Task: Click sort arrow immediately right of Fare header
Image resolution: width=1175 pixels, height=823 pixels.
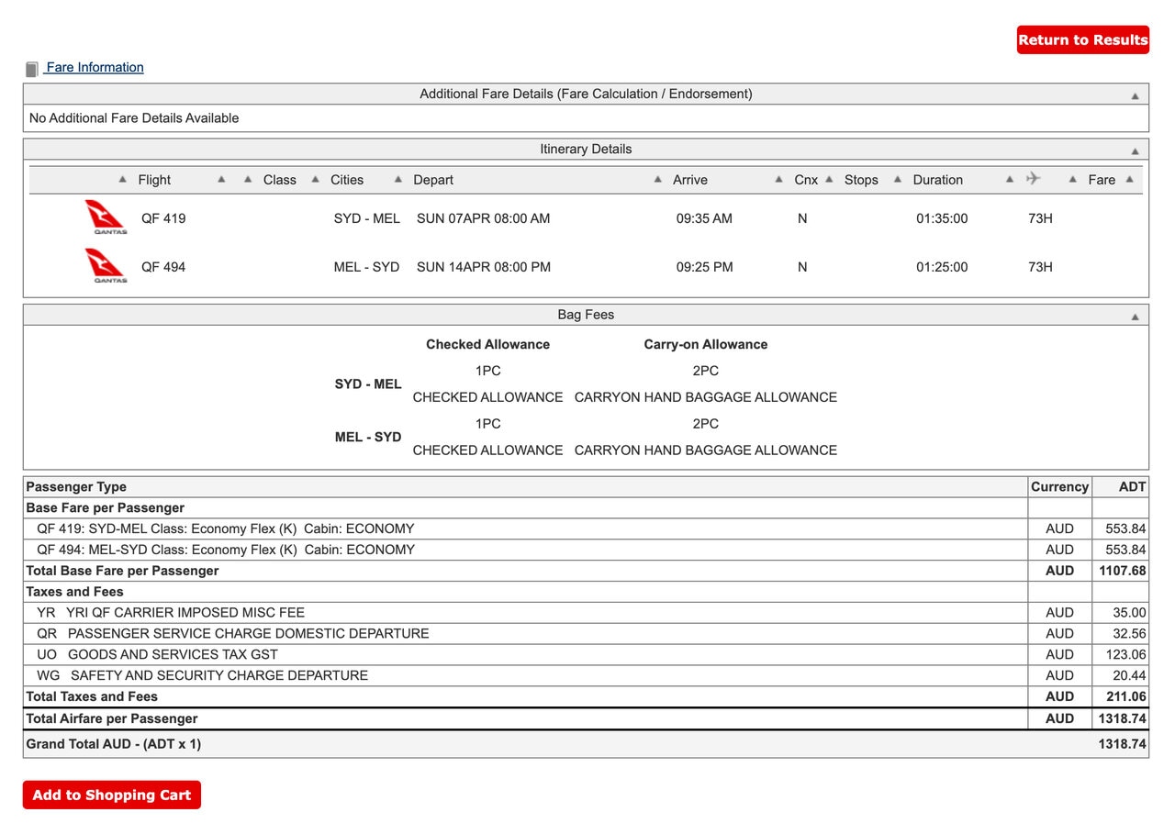Action: (x=1129, y=180)
